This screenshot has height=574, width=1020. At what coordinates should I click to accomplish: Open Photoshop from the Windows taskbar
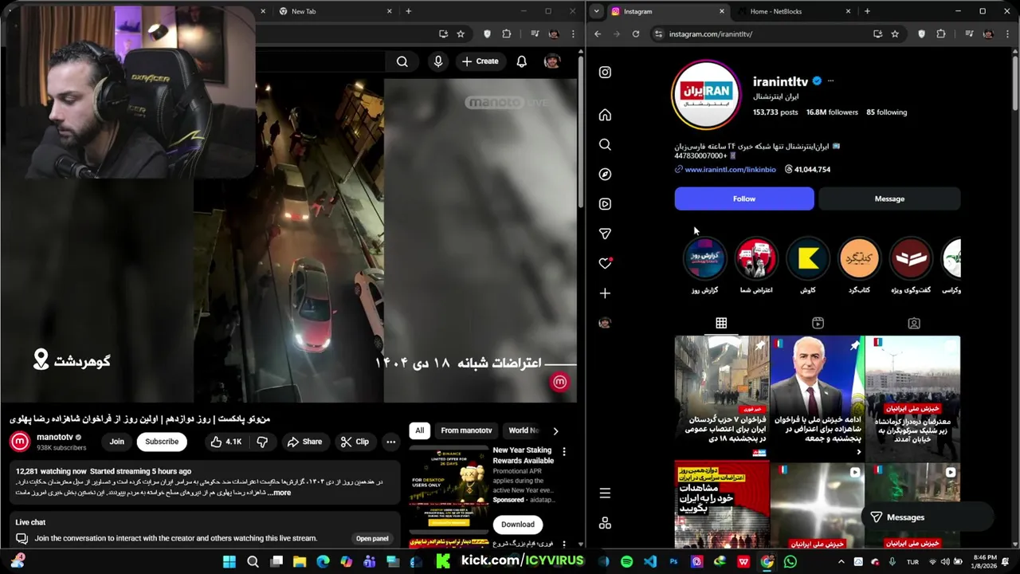673,562
